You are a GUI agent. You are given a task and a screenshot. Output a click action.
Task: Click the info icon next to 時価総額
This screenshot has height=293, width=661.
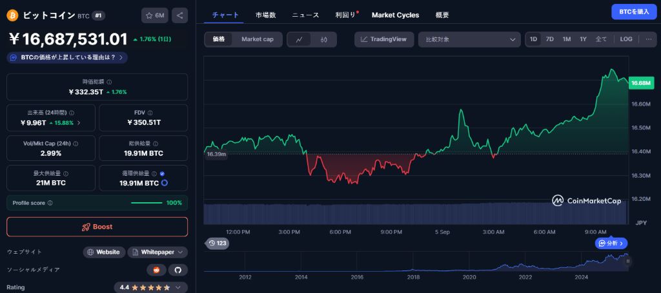tap(109, 82)
